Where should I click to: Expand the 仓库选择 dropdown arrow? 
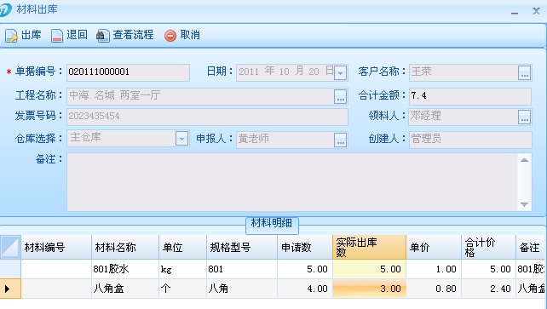pos(181,139)
